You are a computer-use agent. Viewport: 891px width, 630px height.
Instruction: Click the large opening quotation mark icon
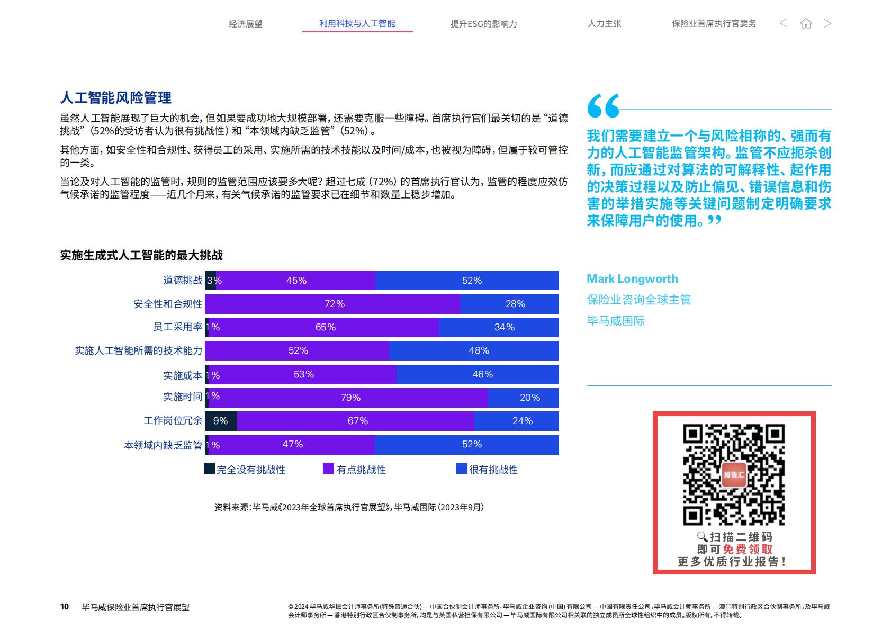point(603,106)
